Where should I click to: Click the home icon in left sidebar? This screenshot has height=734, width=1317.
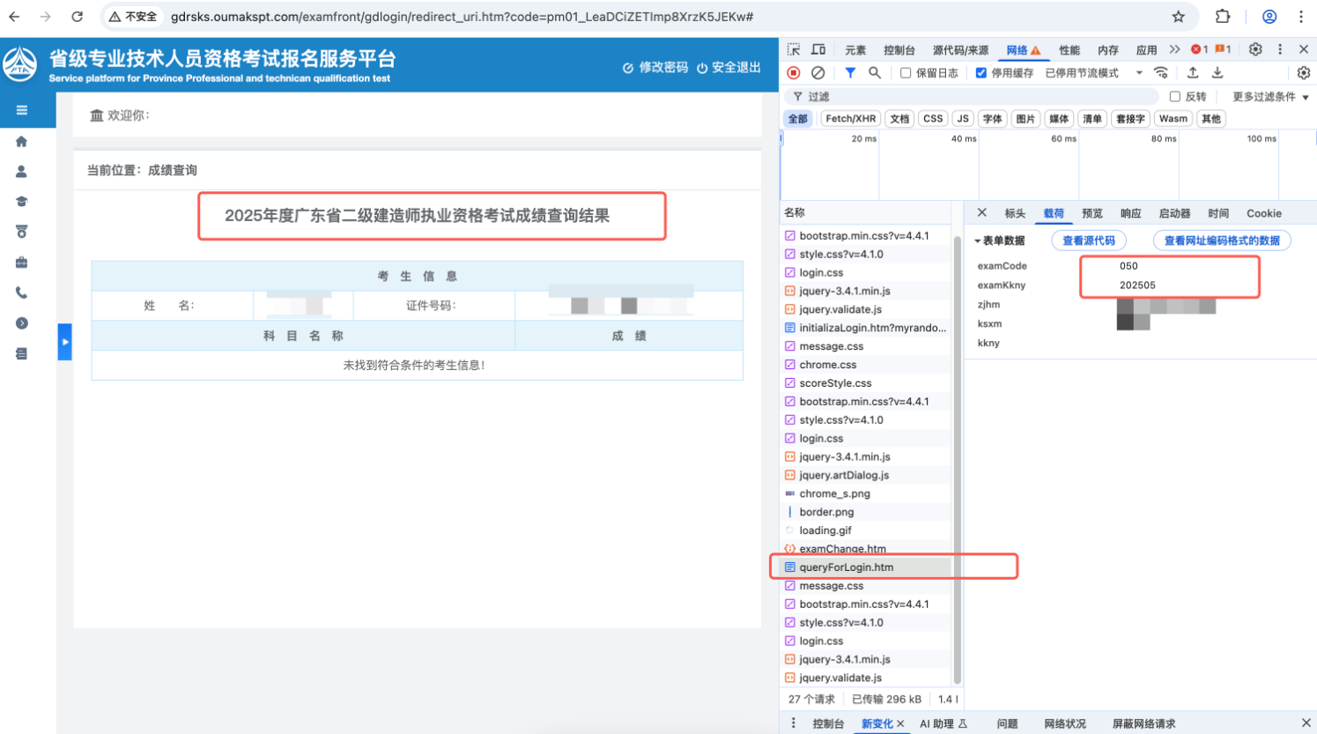pos(21,141)
